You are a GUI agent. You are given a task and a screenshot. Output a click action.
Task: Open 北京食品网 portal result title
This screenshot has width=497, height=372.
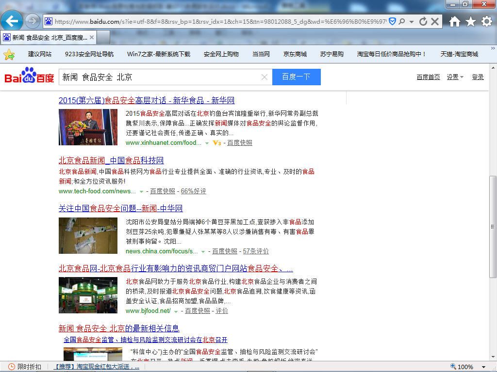(x=176, y=268)
